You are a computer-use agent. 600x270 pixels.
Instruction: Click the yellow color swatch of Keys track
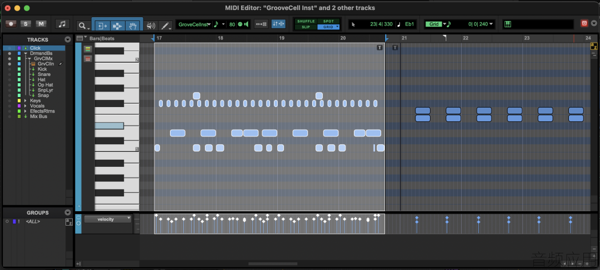click(x=19, y=100)
